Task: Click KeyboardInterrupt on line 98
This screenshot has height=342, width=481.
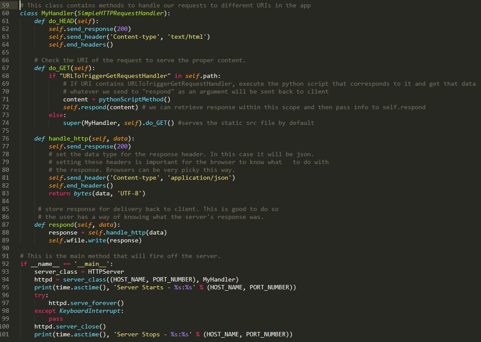Action: pyautogui.click(x=90, y=311)
